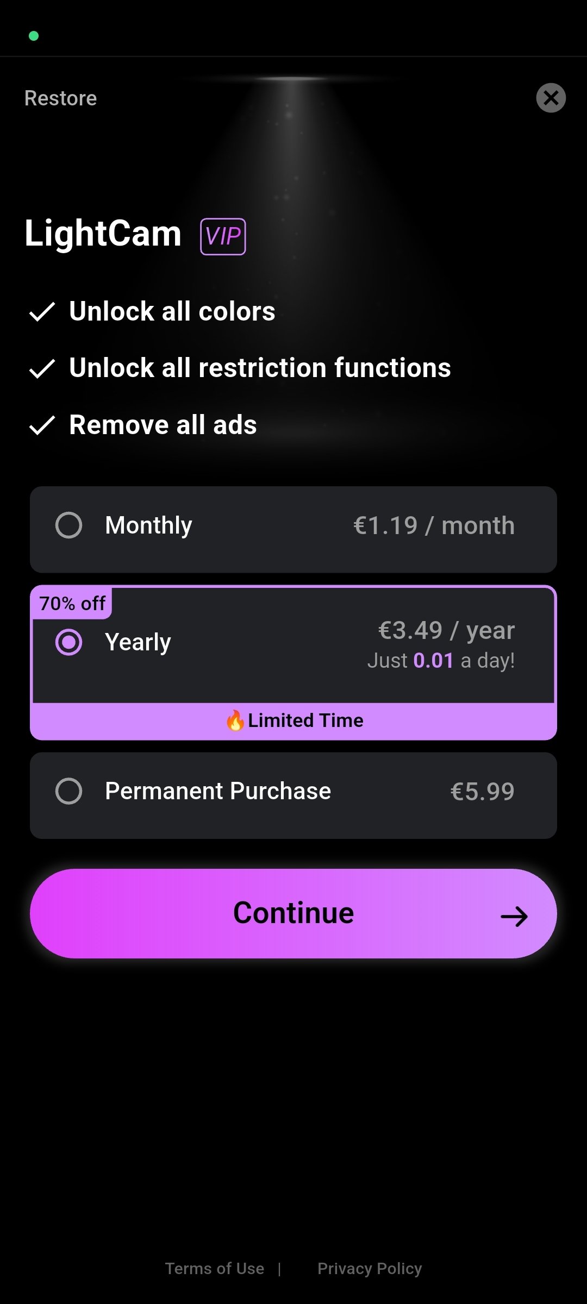
Task: Click the €1.19 / month price
Action: (x=434, y=525)
